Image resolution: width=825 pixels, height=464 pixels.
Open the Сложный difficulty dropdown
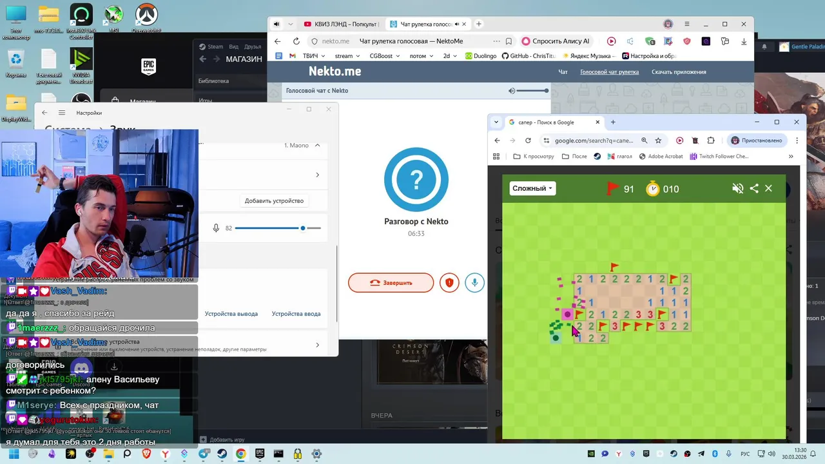532,188
